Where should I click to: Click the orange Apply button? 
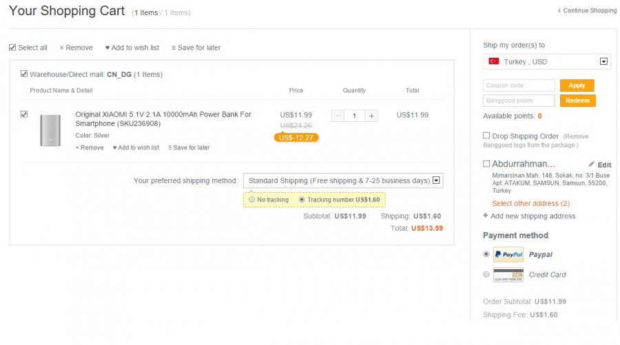577,85
